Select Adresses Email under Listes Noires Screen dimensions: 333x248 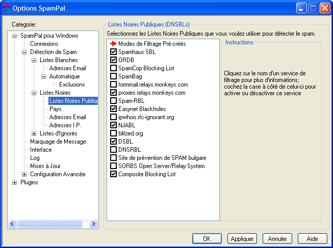pos(67,117)
